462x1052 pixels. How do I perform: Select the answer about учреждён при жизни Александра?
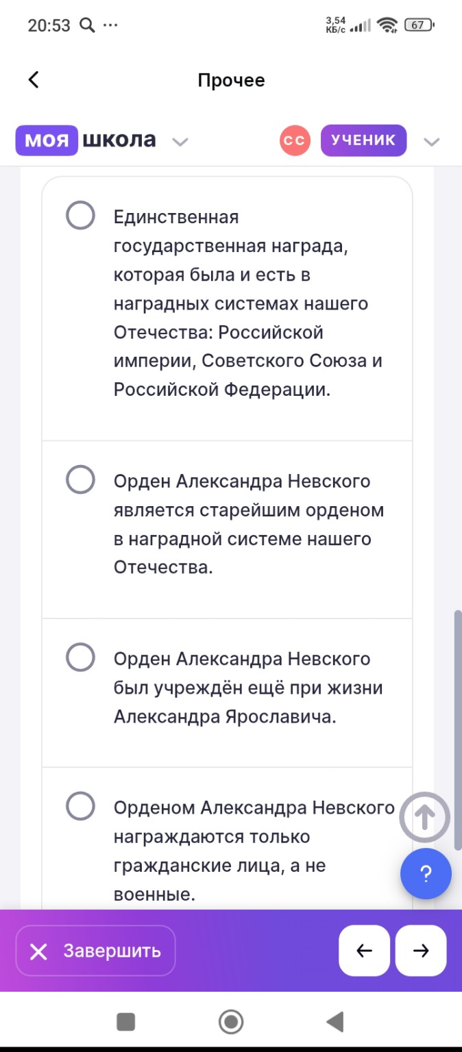pos(80,657)
